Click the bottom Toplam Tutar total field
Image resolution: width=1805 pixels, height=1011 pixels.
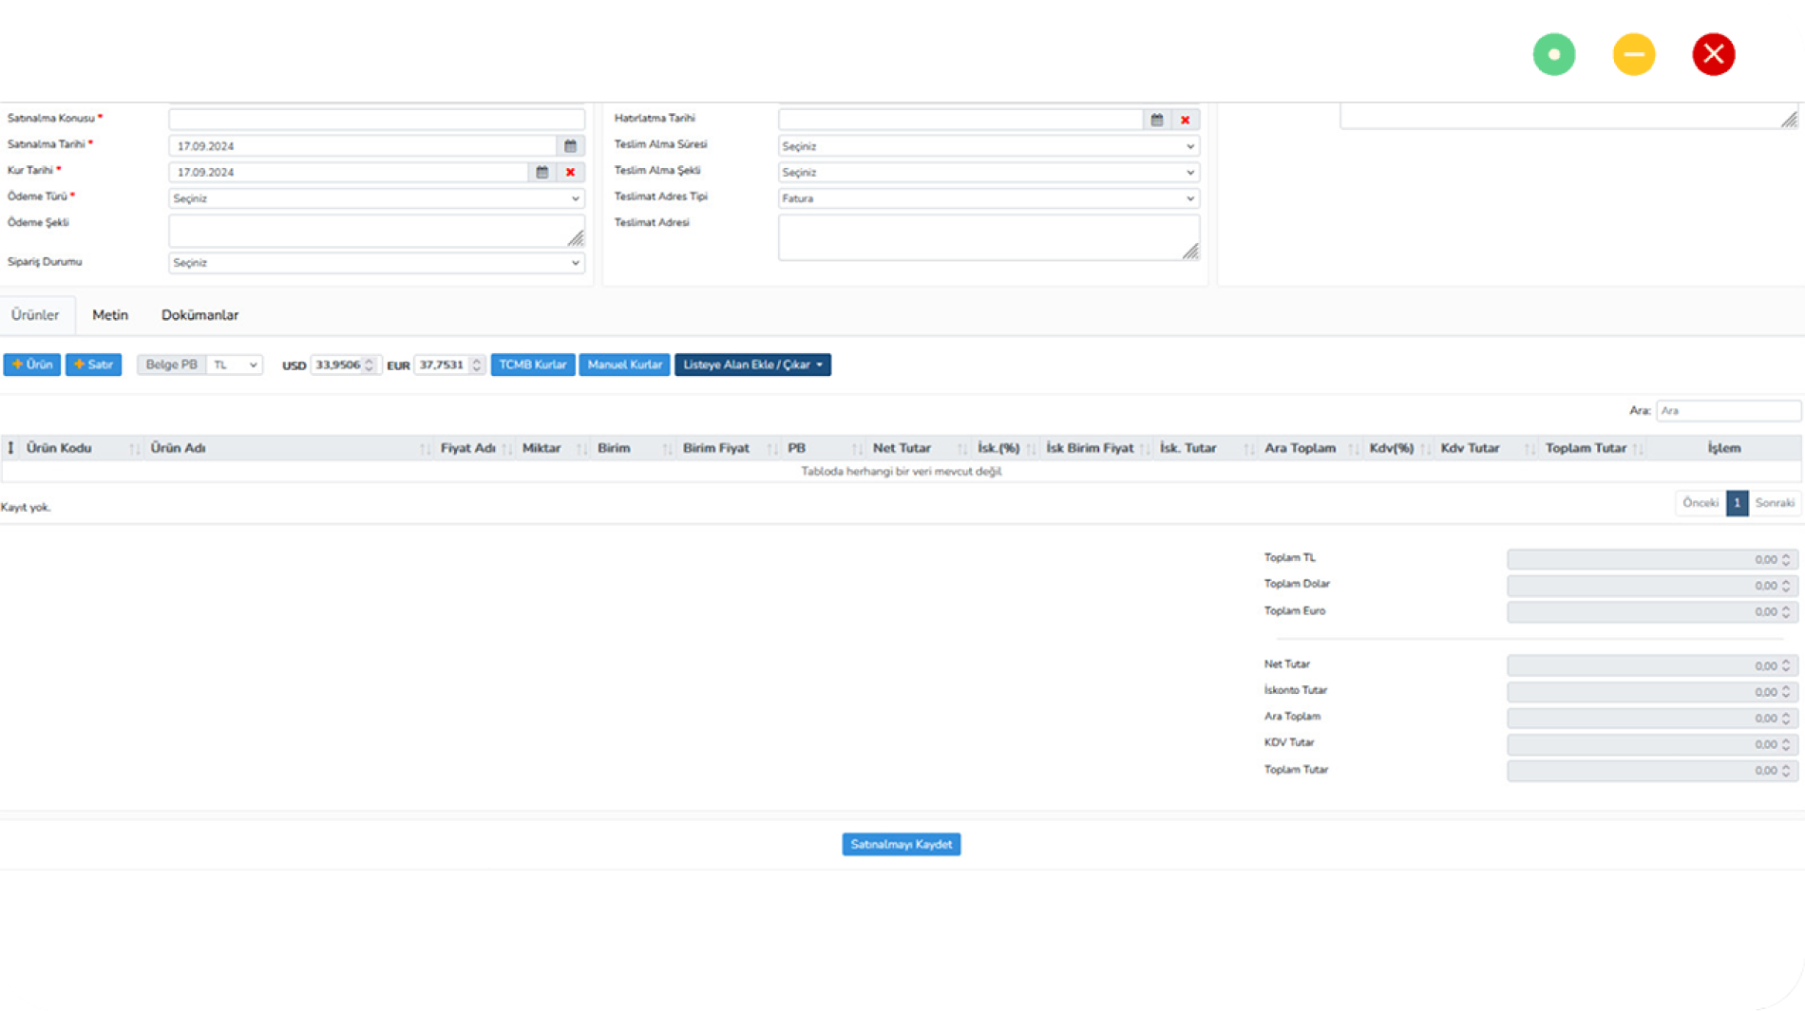1651,771
